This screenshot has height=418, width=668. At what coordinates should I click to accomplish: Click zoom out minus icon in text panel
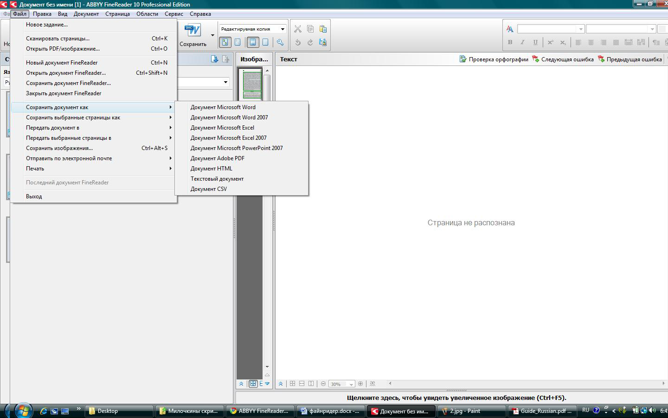coord(323,384)
